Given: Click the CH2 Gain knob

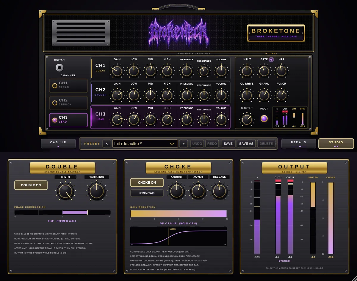Looking at the screenshot, I should (x=117, y=96).
